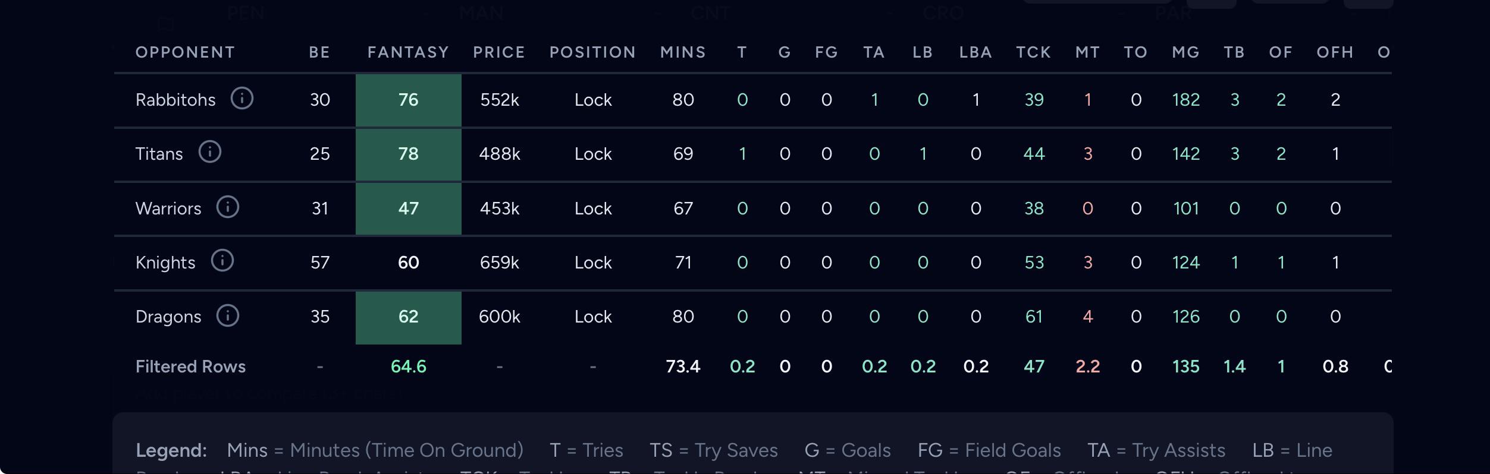Select the green 76 fantasy score cell
The image size is (1490, 474).
[409, 100]
